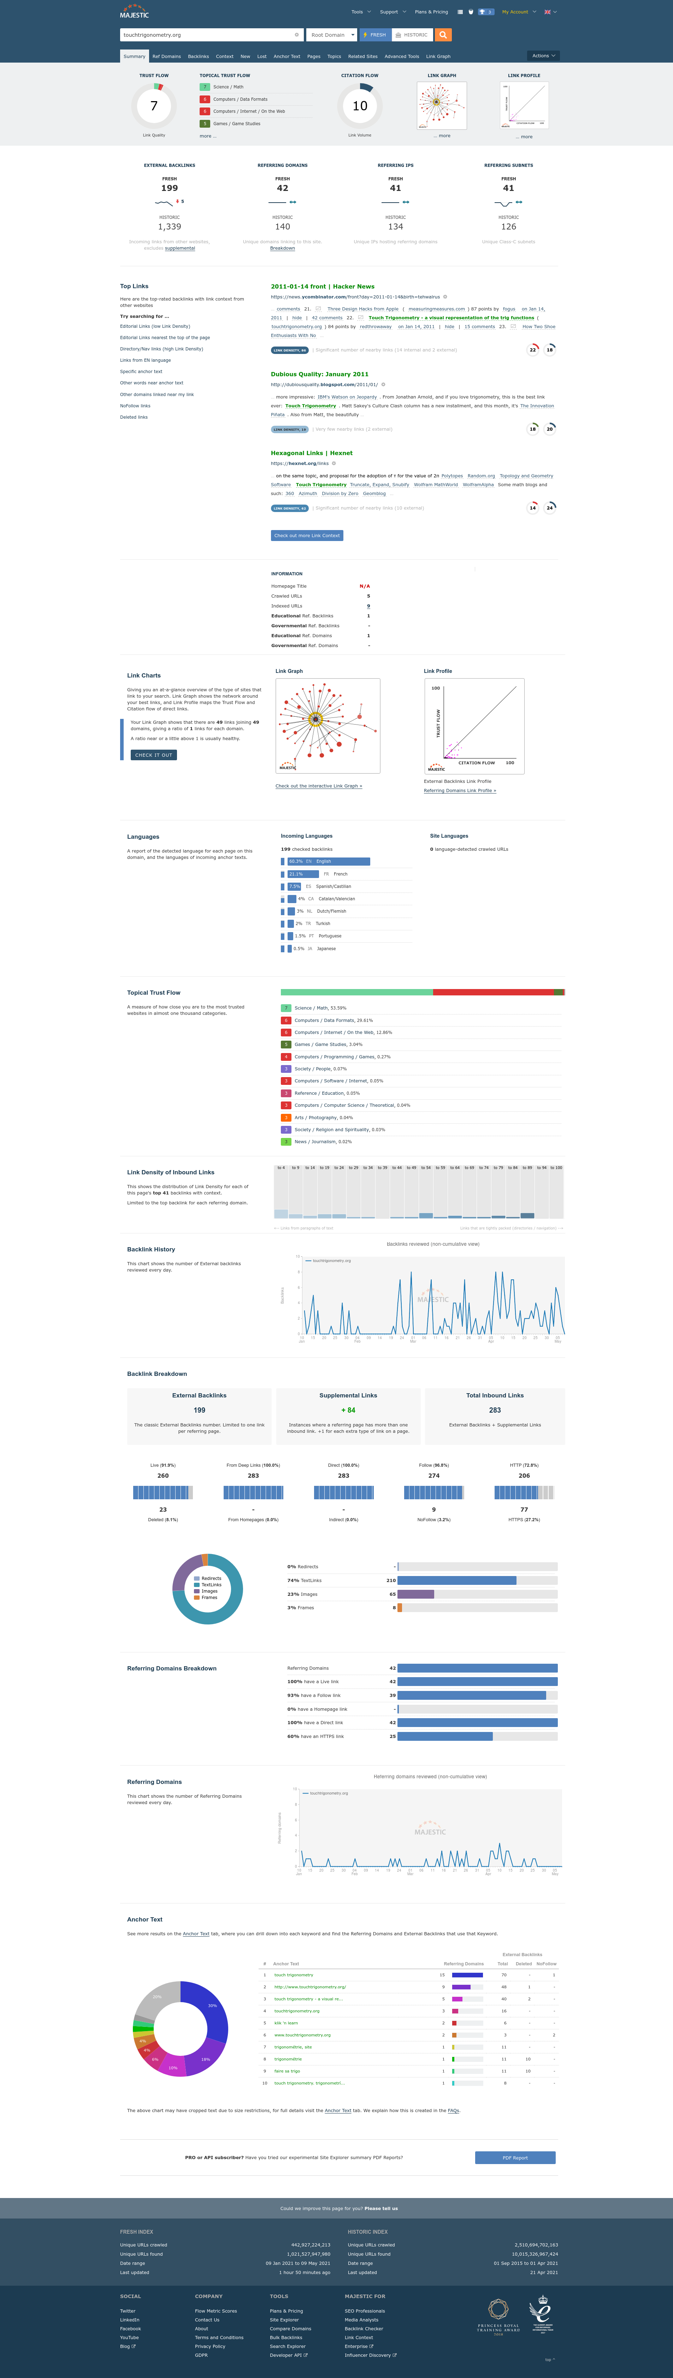
Task: Click the TextLinks 74% bar
Action: tap(457, 1580)
